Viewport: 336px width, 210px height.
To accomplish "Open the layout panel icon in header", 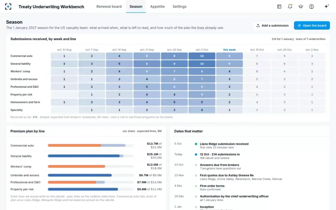I will (279, 6).
